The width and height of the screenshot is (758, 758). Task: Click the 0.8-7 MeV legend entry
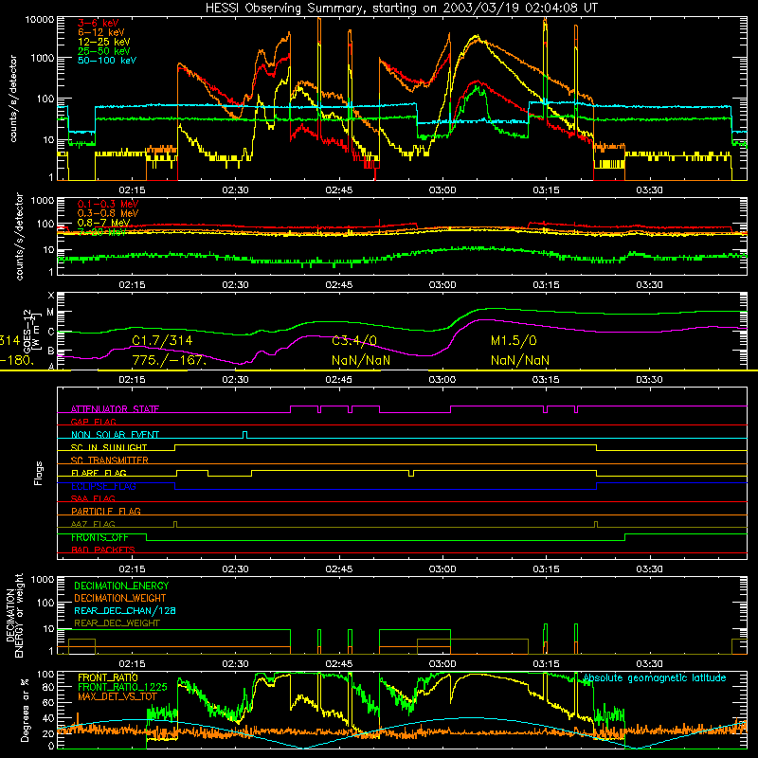(x=103, y=223)
